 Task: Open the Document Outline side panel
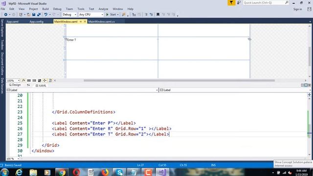click(x=2, y=64)
